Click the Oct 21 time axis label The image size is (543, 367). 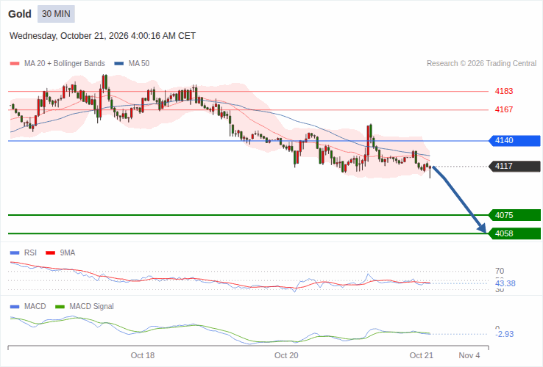point(422,355)
